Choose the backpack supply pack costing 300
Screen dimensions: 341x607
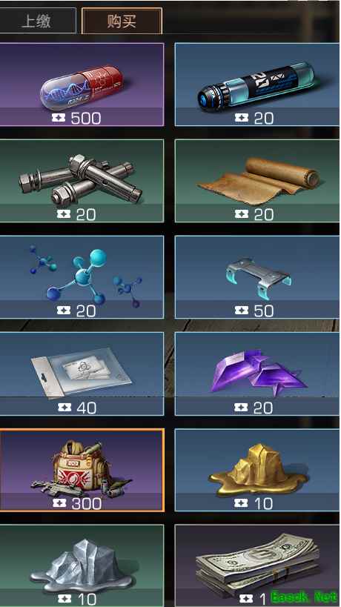(82, 470)
